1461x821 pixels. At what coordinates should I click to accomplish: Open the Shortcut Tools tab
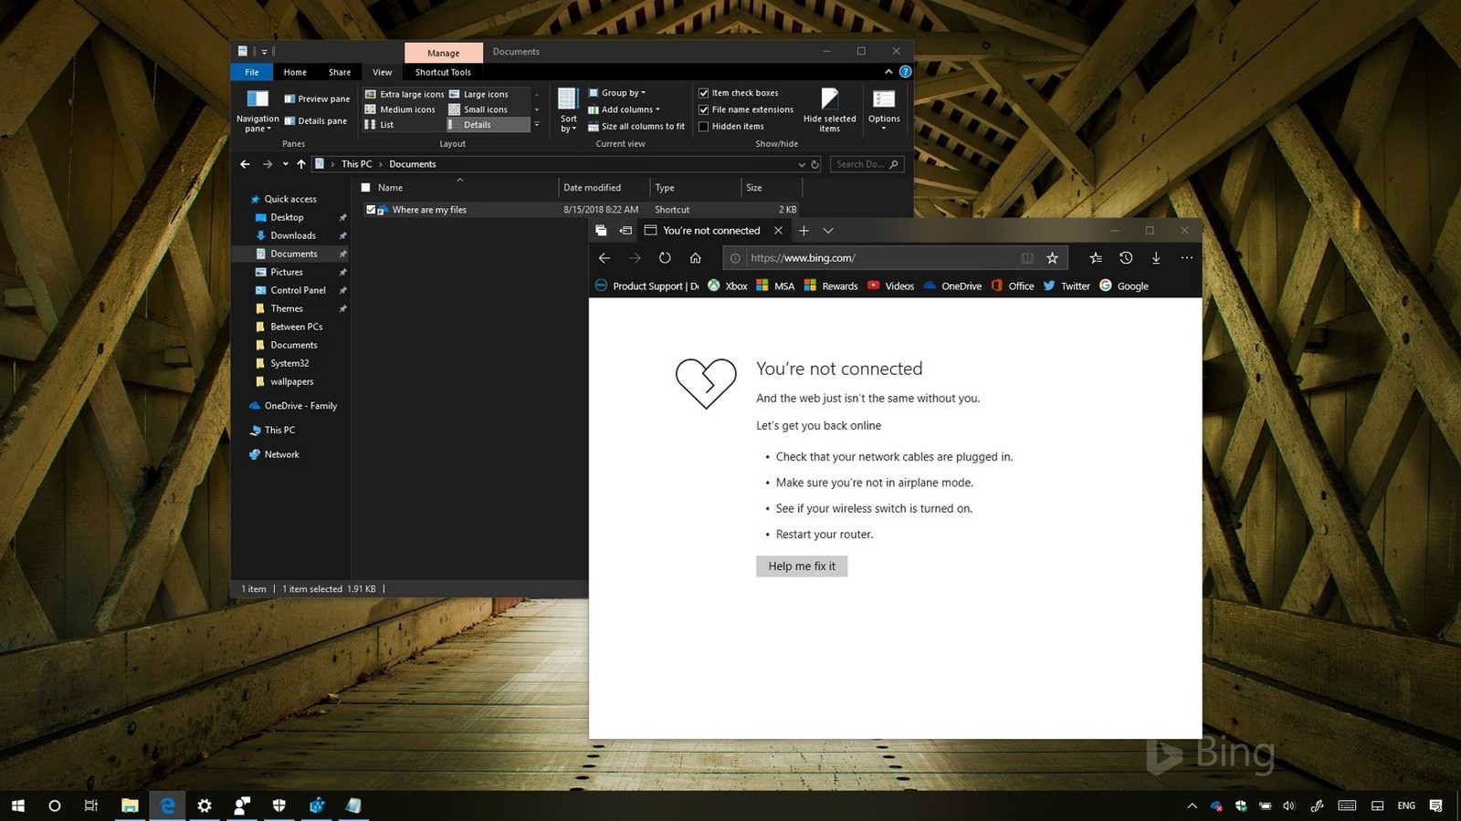443,72
